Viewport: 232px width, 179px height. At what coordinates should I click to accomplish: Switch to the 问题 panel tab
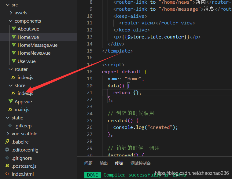point(88,163)
